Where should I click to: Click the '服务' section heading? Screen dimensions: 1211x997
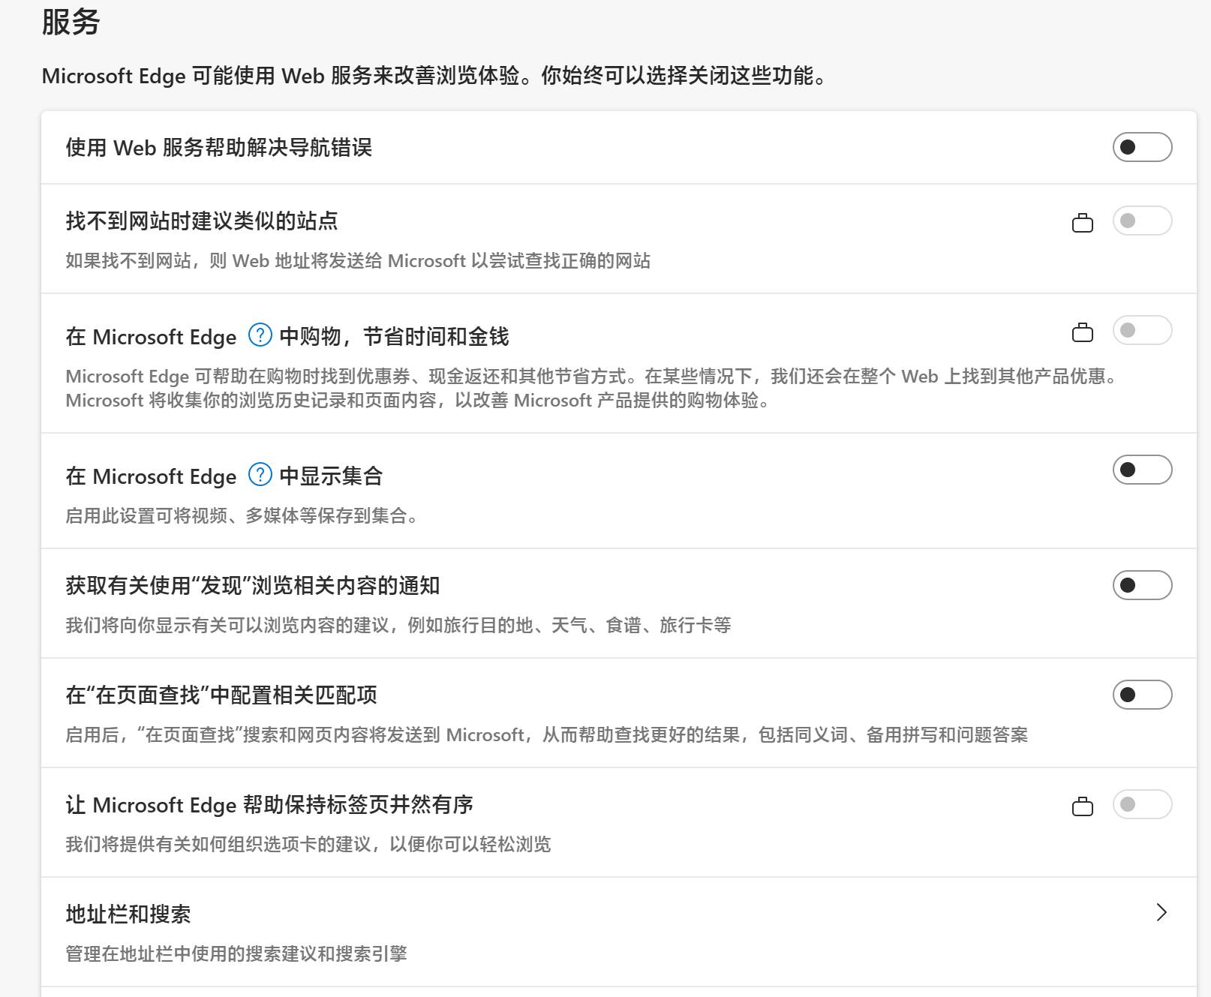click(71, 22)
